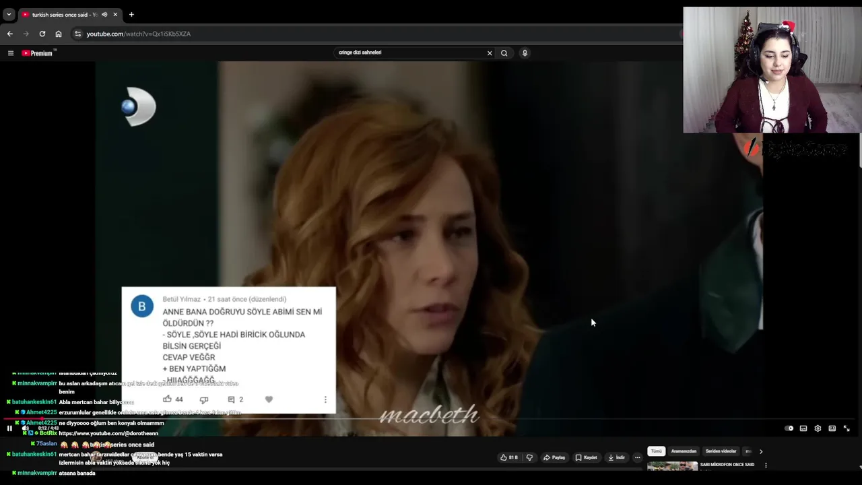Select the Tümü filter chip
Viewport: 862px width, 485px height.
[656, 451]
